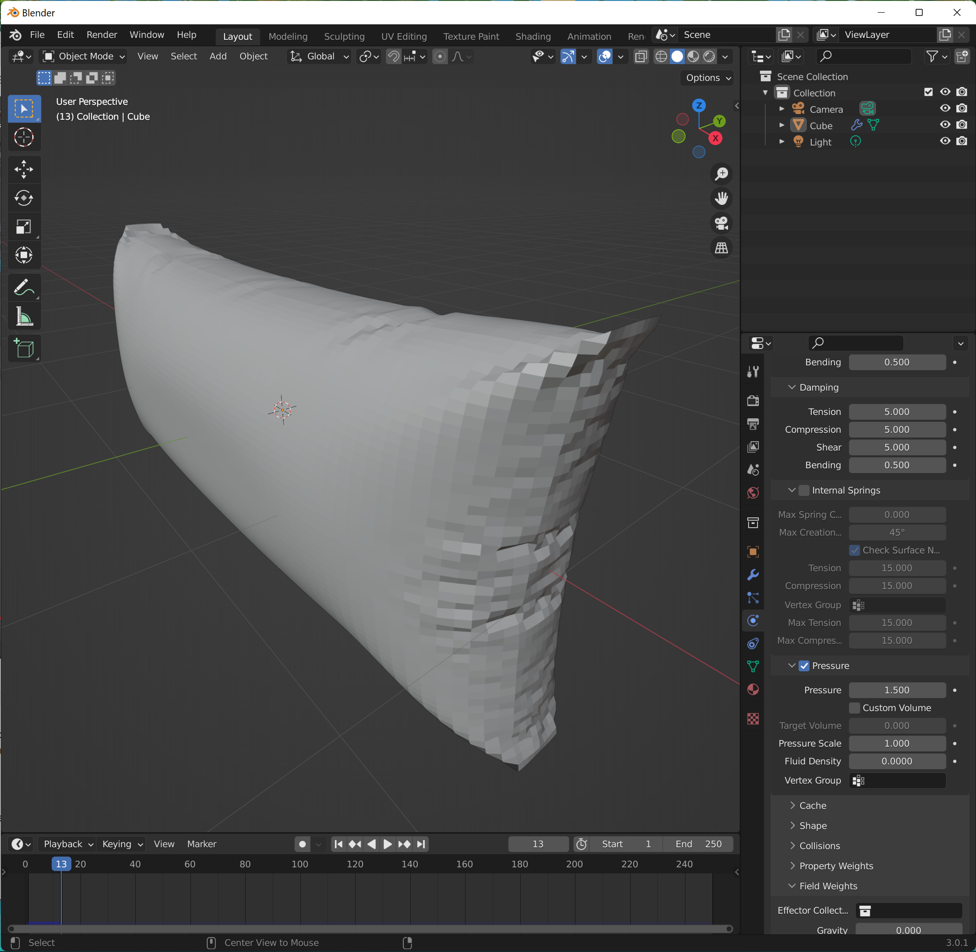Choose the Add Cube tool
This screenshot has height=952, width=976.
tap(23, 349)
